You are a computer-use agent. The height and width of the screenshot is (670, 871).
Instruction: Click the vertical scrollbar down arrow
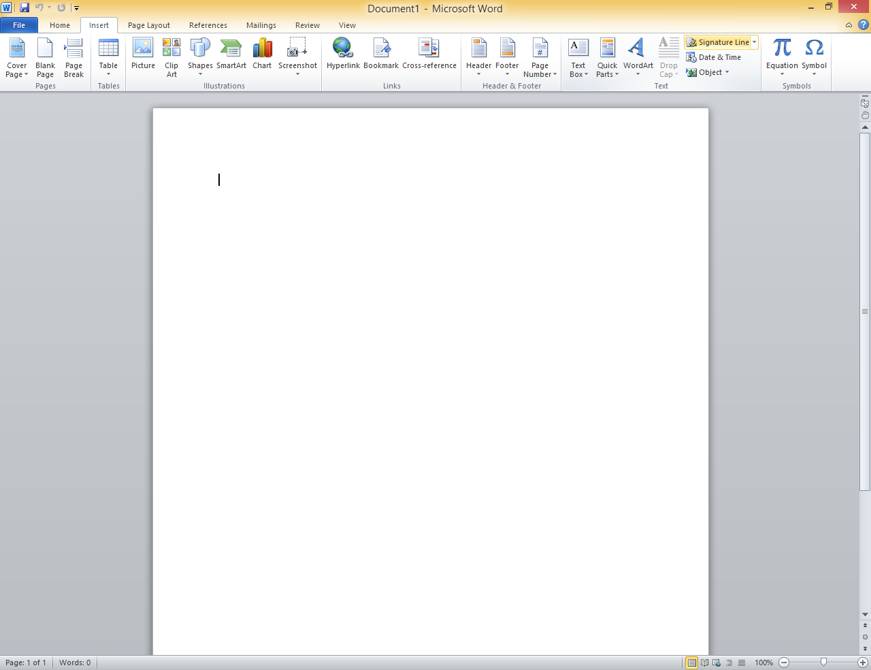pyautogui.click(x=865, y=614)
